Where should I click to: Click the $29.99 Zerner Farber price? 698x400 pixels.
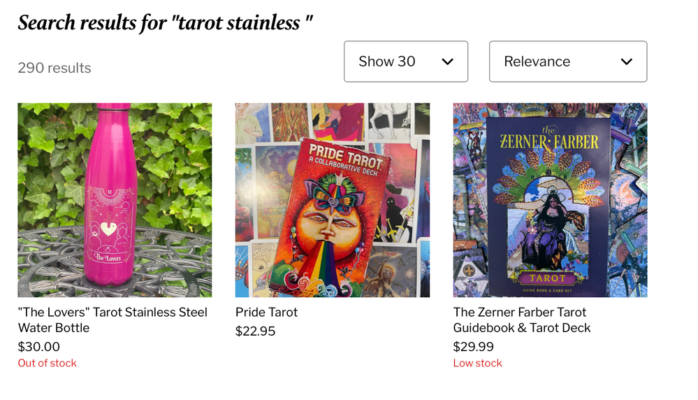(x=473, y=346)
